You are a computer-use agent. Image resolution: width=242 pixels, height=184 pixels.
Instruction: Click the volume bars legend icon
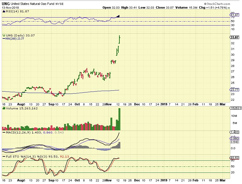click(x=4, y=109)
